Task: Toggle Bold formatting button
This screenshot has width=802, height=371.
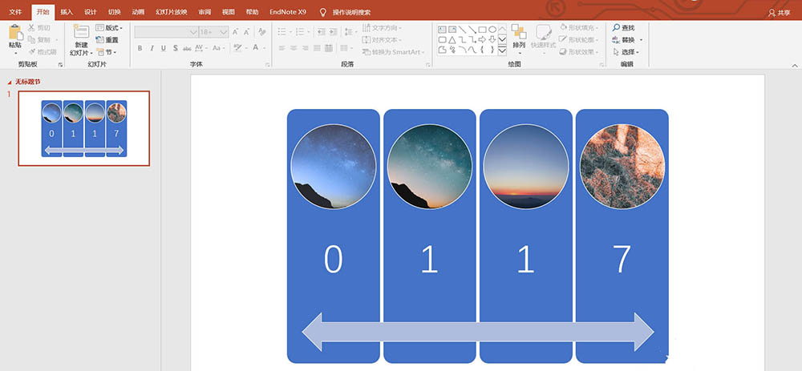Action: pos(140,48)
